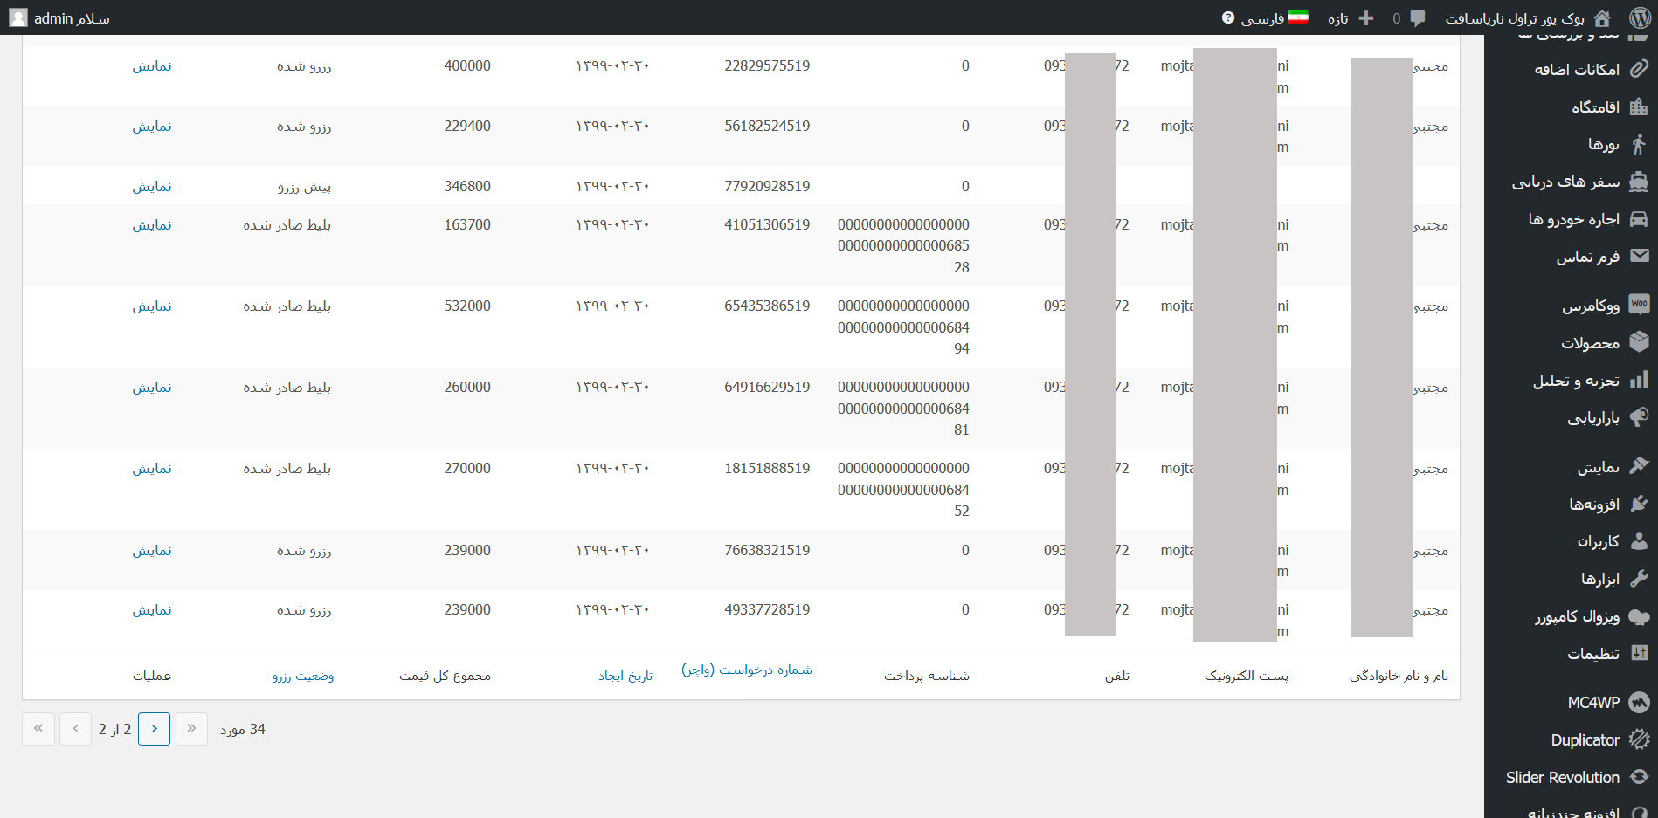Click the wrench icon beside ابزارها
The width and height of the screenshot is (1658, 818).
[x=1639, y=578]
